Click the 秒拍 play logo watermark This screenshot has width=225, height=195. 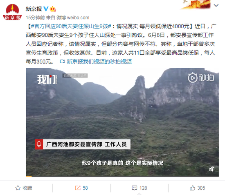click(x=201, y=78)
